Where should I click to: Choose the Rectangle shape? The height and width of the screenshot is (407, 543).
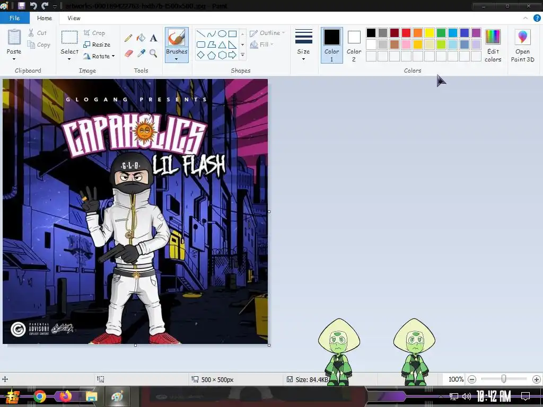coord(232,33)
